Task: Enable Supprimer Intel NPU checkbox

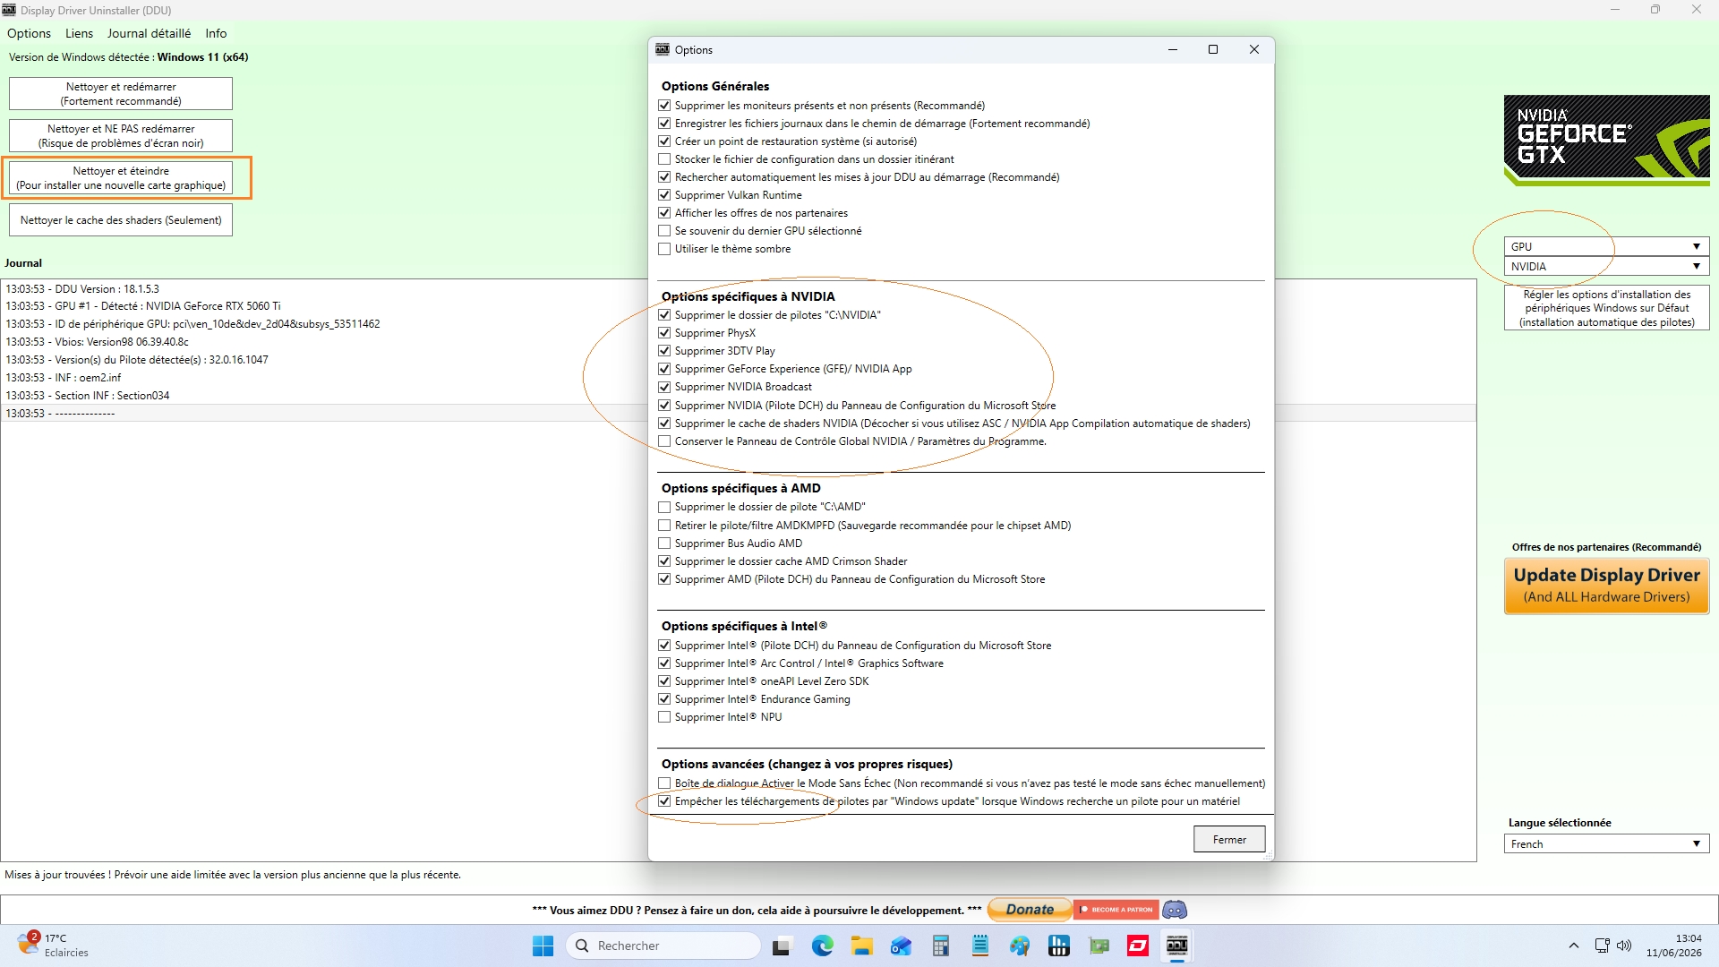Action: click(664, 717)
